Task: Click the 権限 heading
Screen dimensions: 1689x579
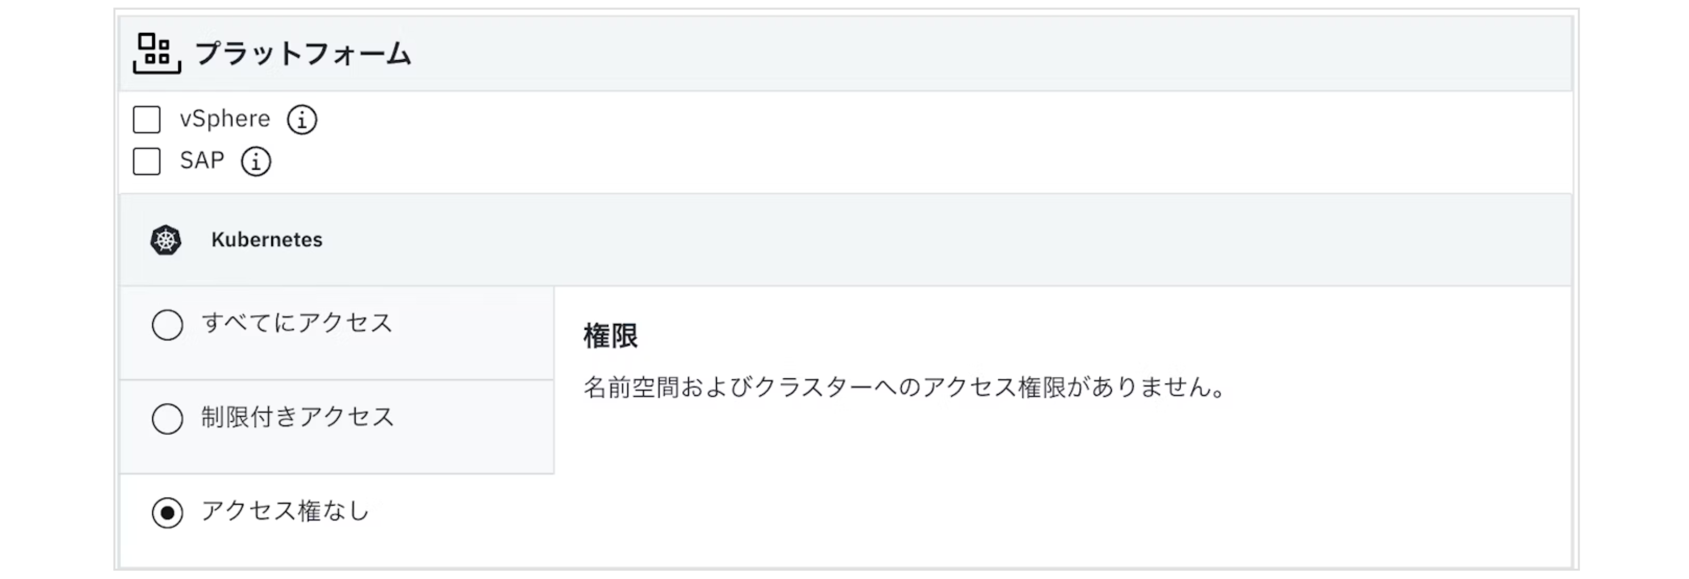Action: (x=610, y=336)
